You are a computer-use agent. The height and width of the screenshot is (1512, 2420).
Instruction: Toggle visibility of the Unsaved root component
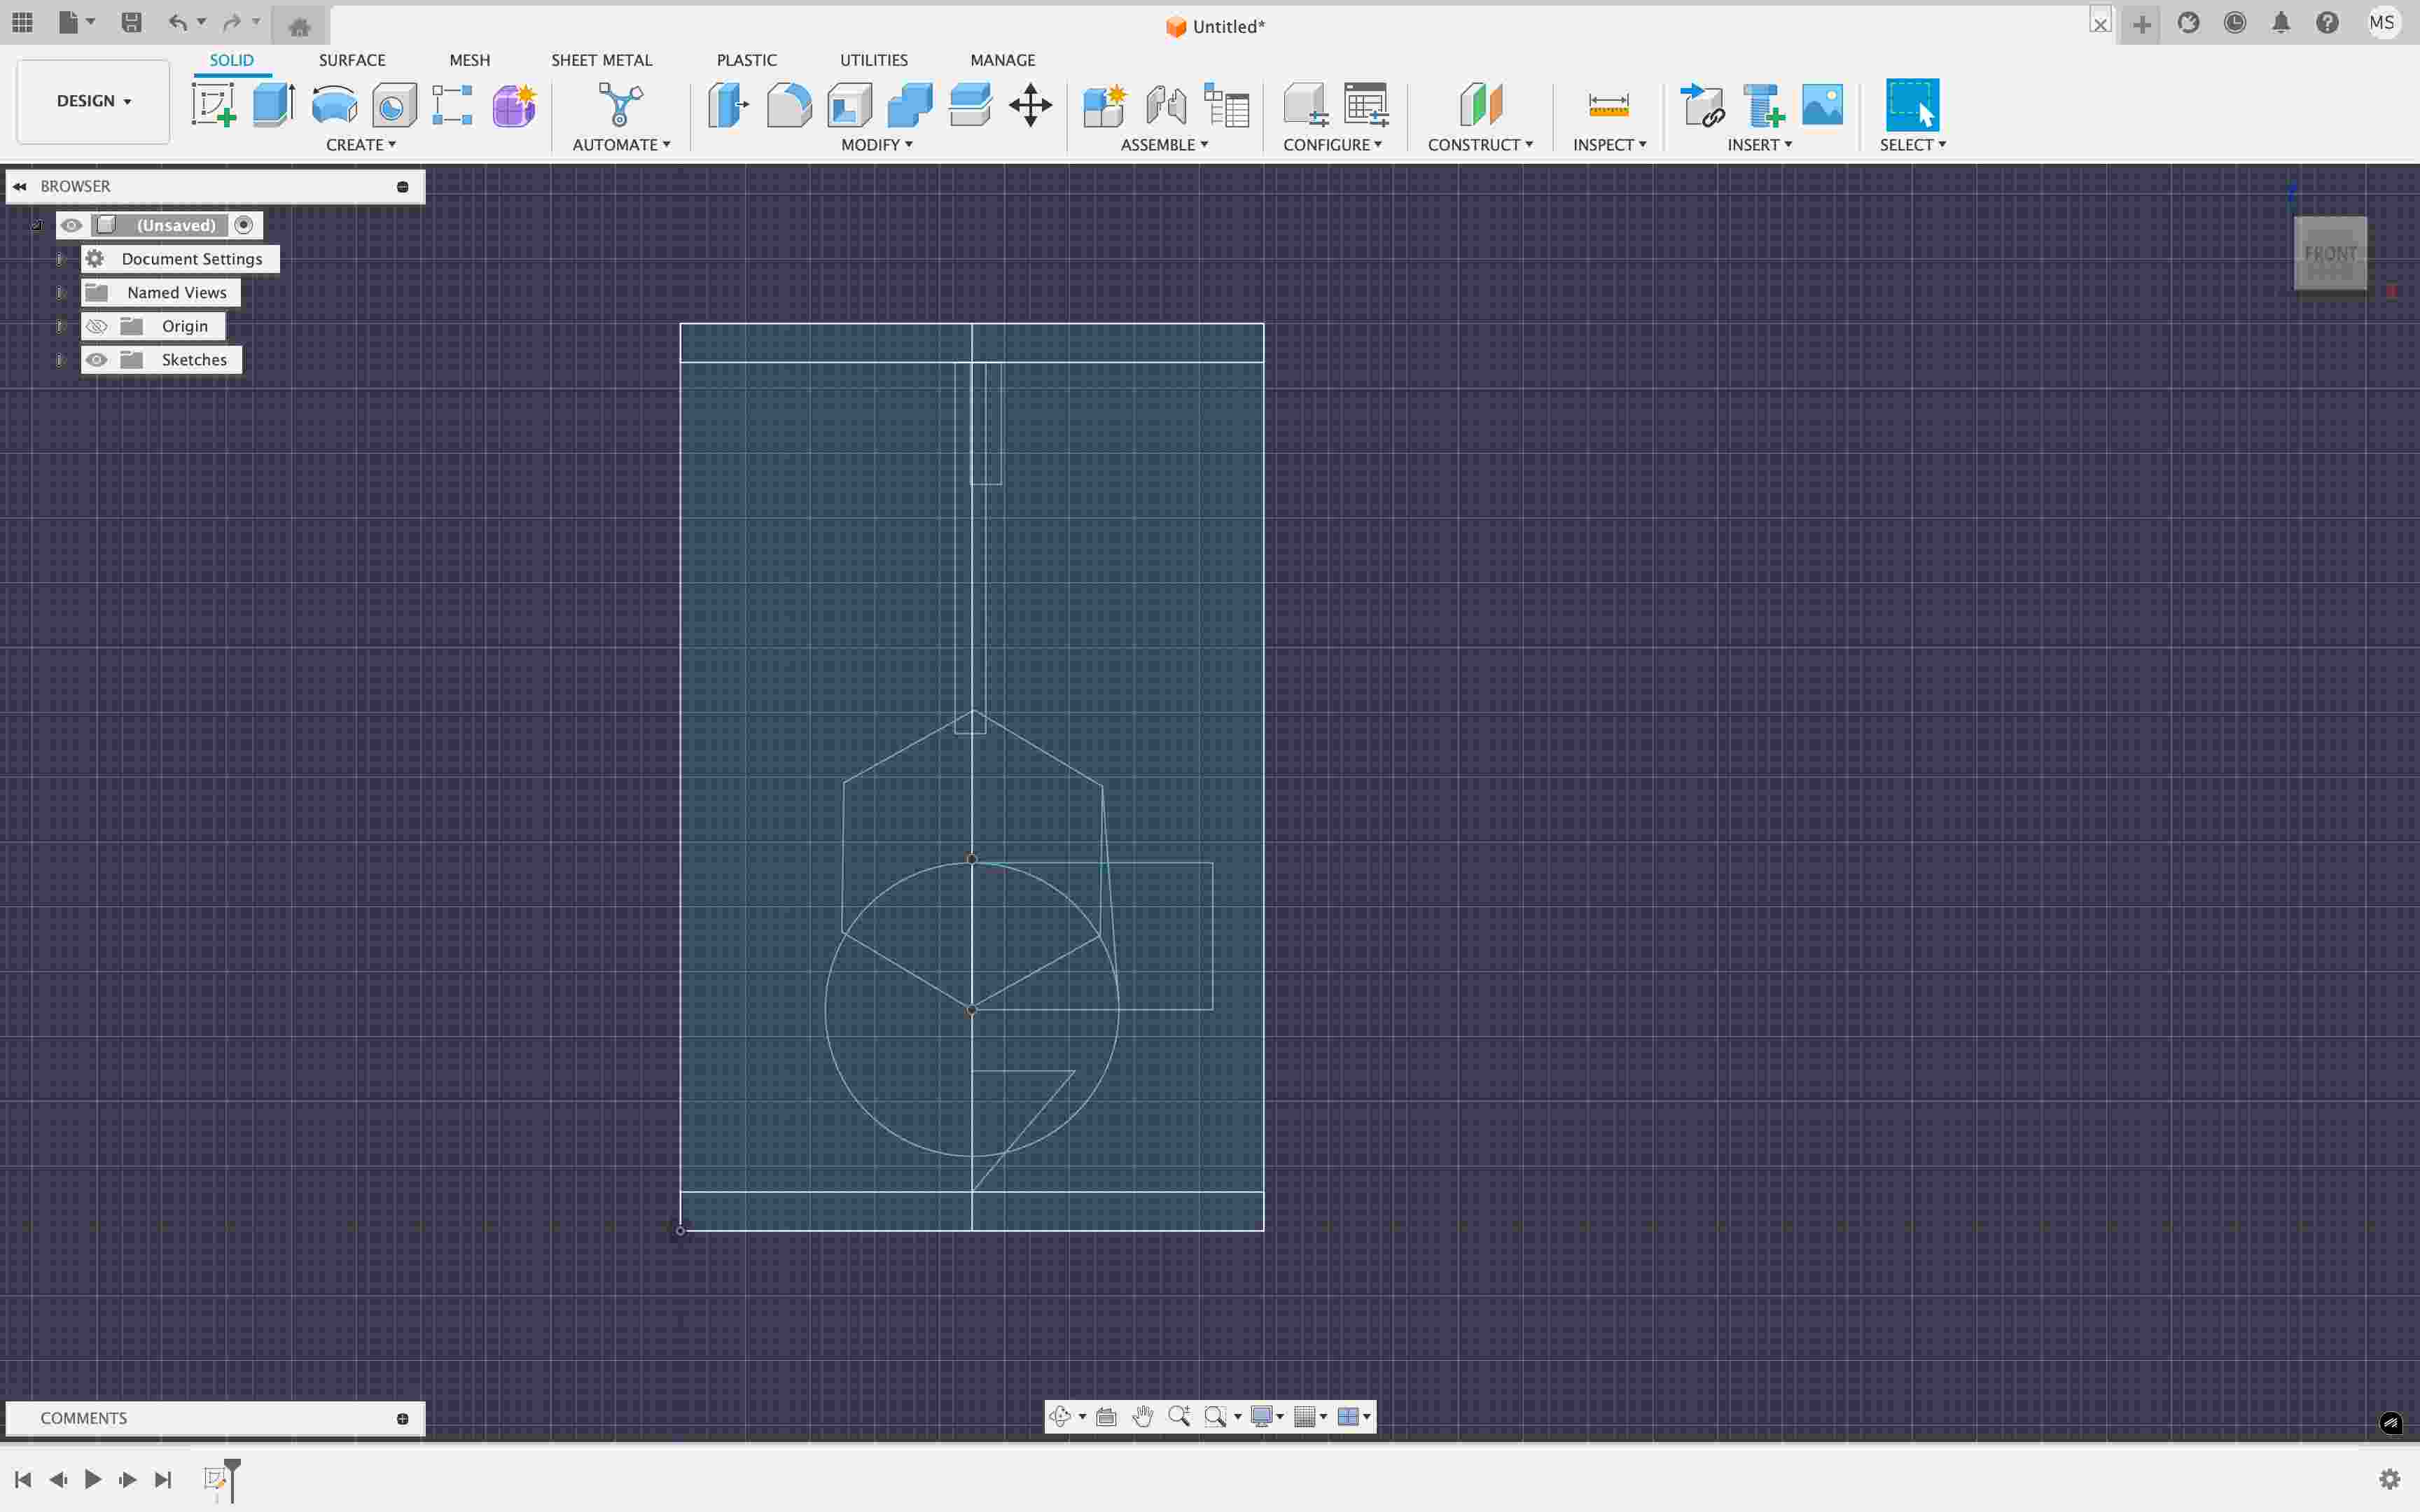[x=71, y=225]
